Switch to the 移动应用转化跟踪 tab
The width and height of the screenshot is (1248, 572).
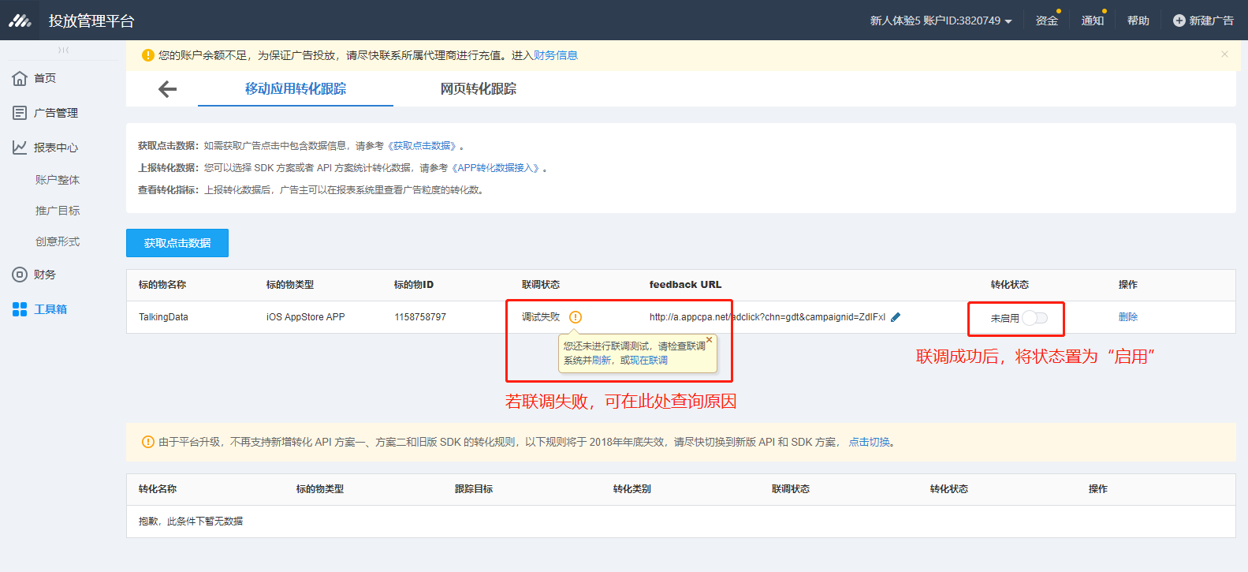[x=296, y=89]
